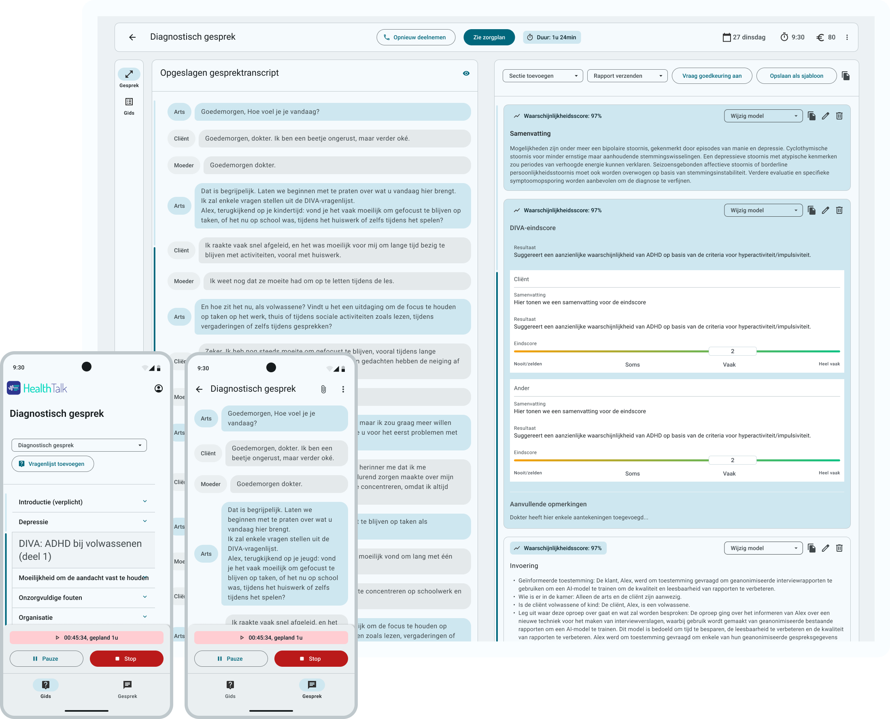The image size is (890, 719).
Task: Toggle transcript visibility with the eye icon
Action: tap(466, 73)
